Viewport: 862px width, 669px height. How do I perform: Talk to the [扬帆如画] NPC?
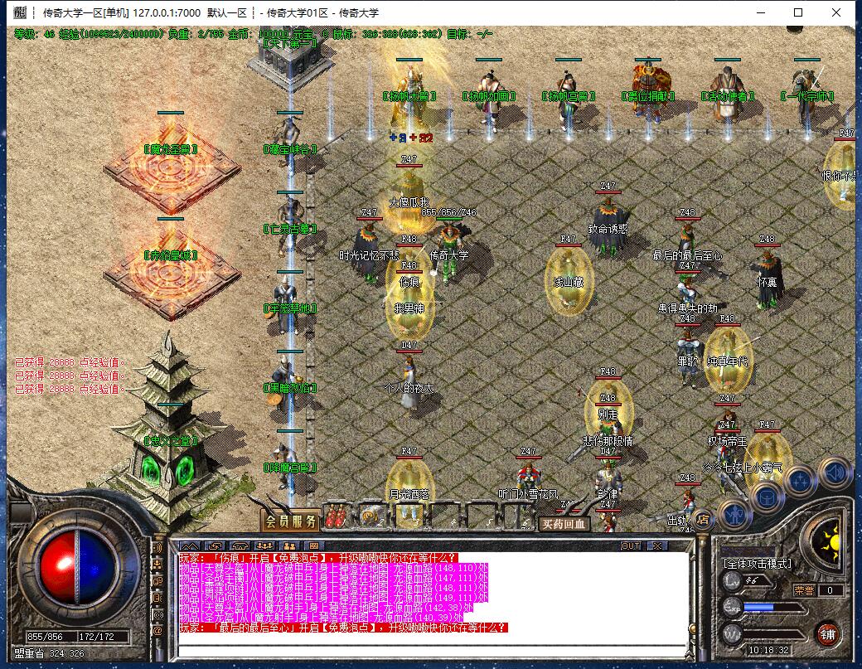[x=489, y=96]
